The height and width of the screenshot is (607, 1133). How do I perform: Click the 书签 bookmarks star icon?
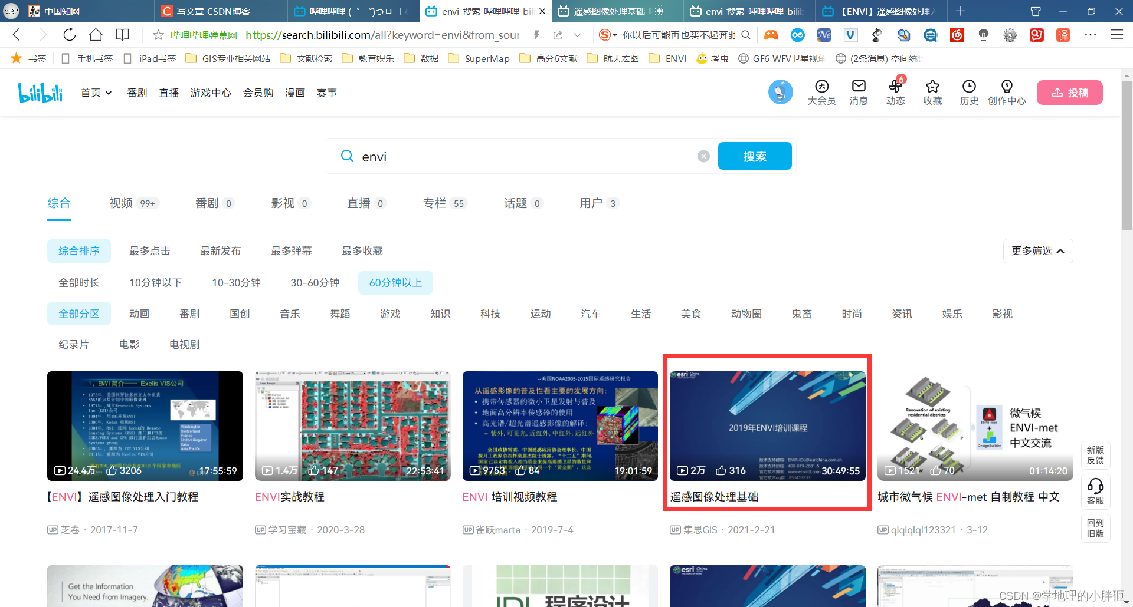pos(17,58)
